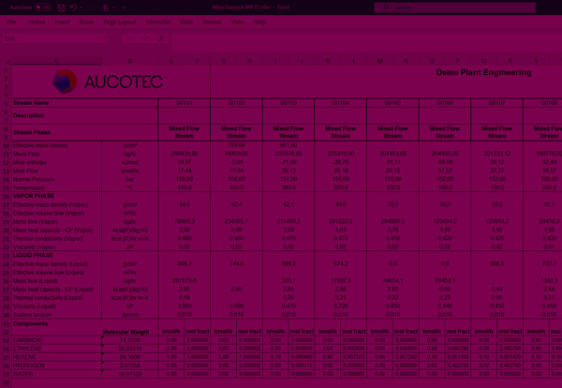This screenshot has width=562, height=388.
Task: Select column D header
Action: coord(130,61)
